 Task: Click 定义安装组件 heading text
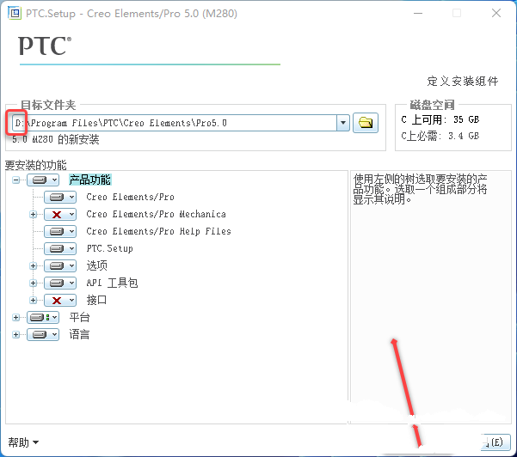point(463,81)
